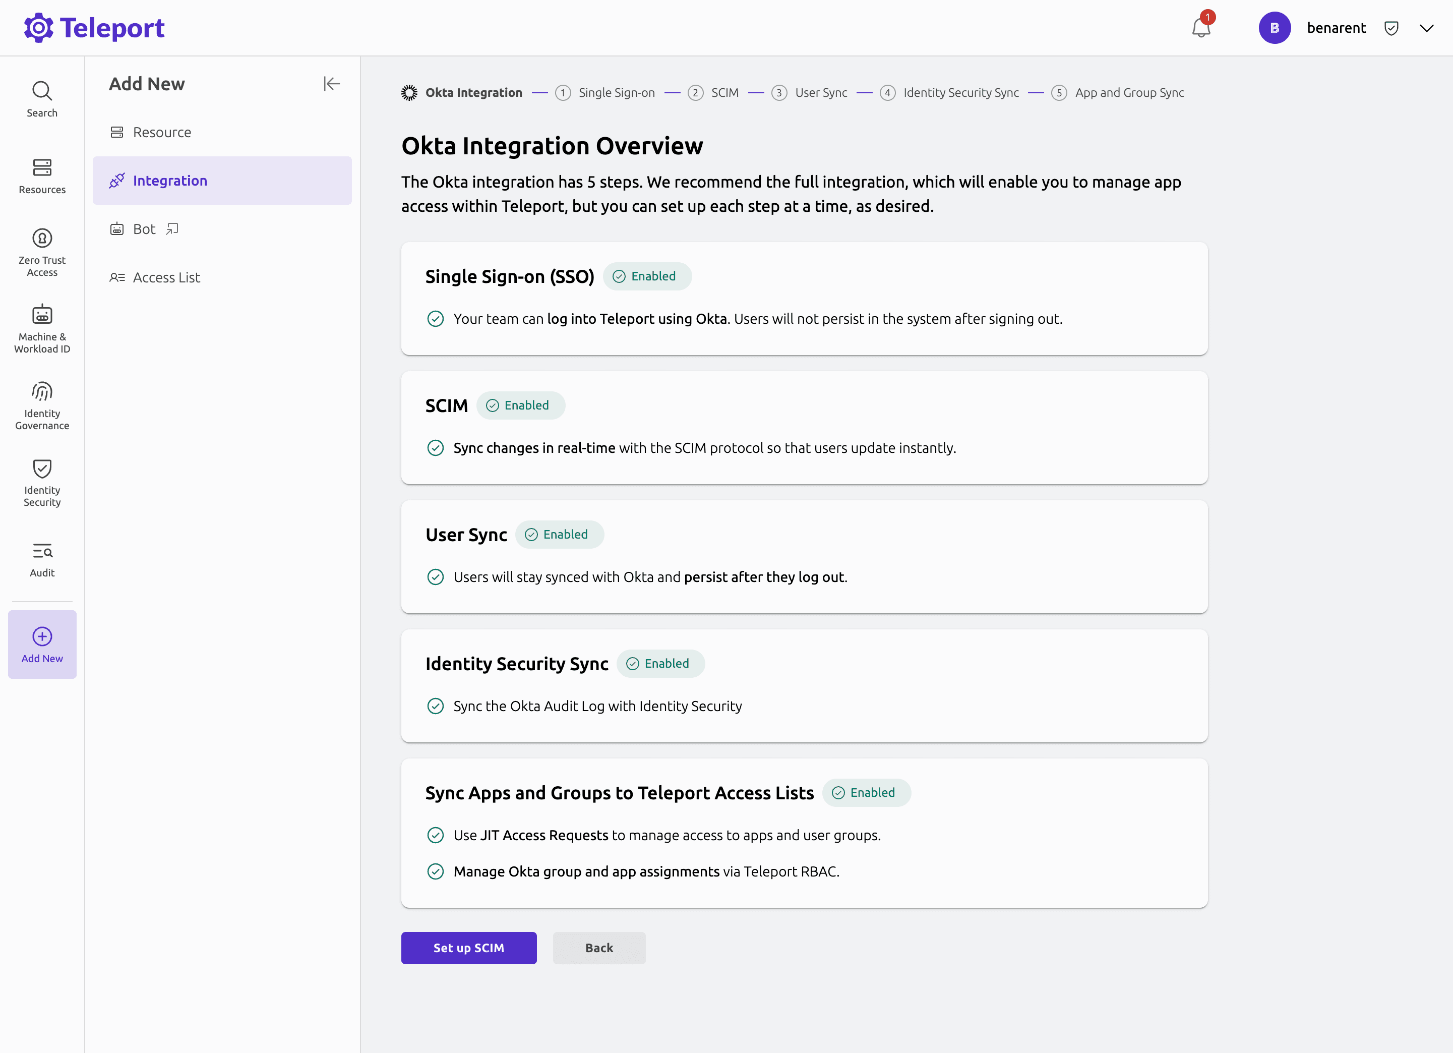
Task: Select the Resources sidebar icon
Action: [42, 175]
